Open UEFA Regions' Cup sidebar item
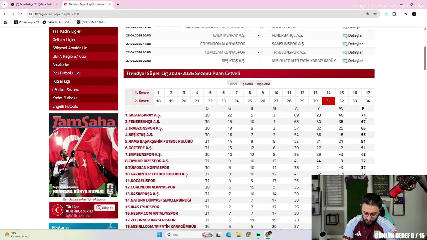The image size is (427, 240). click(84, 56)
